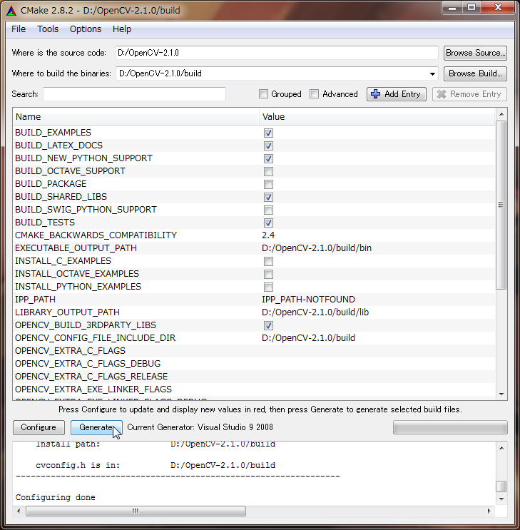Select the CMAKE_BACKWARDS_COMPATIBILITY entry name
520x530 pixels.
coord(96,235)
